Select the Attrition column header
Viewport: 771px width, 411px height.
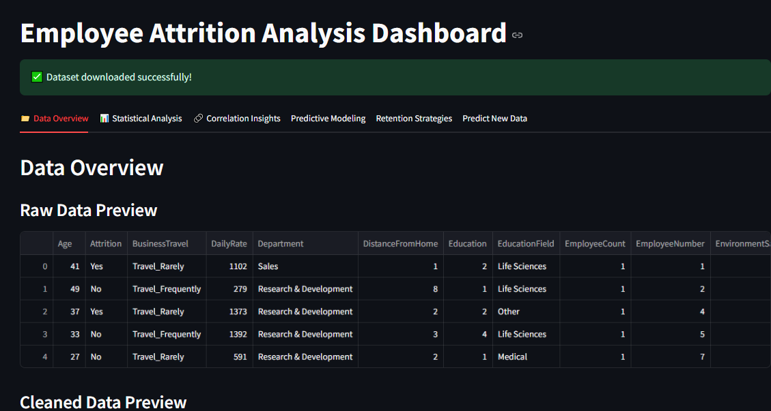click(105, 243)
